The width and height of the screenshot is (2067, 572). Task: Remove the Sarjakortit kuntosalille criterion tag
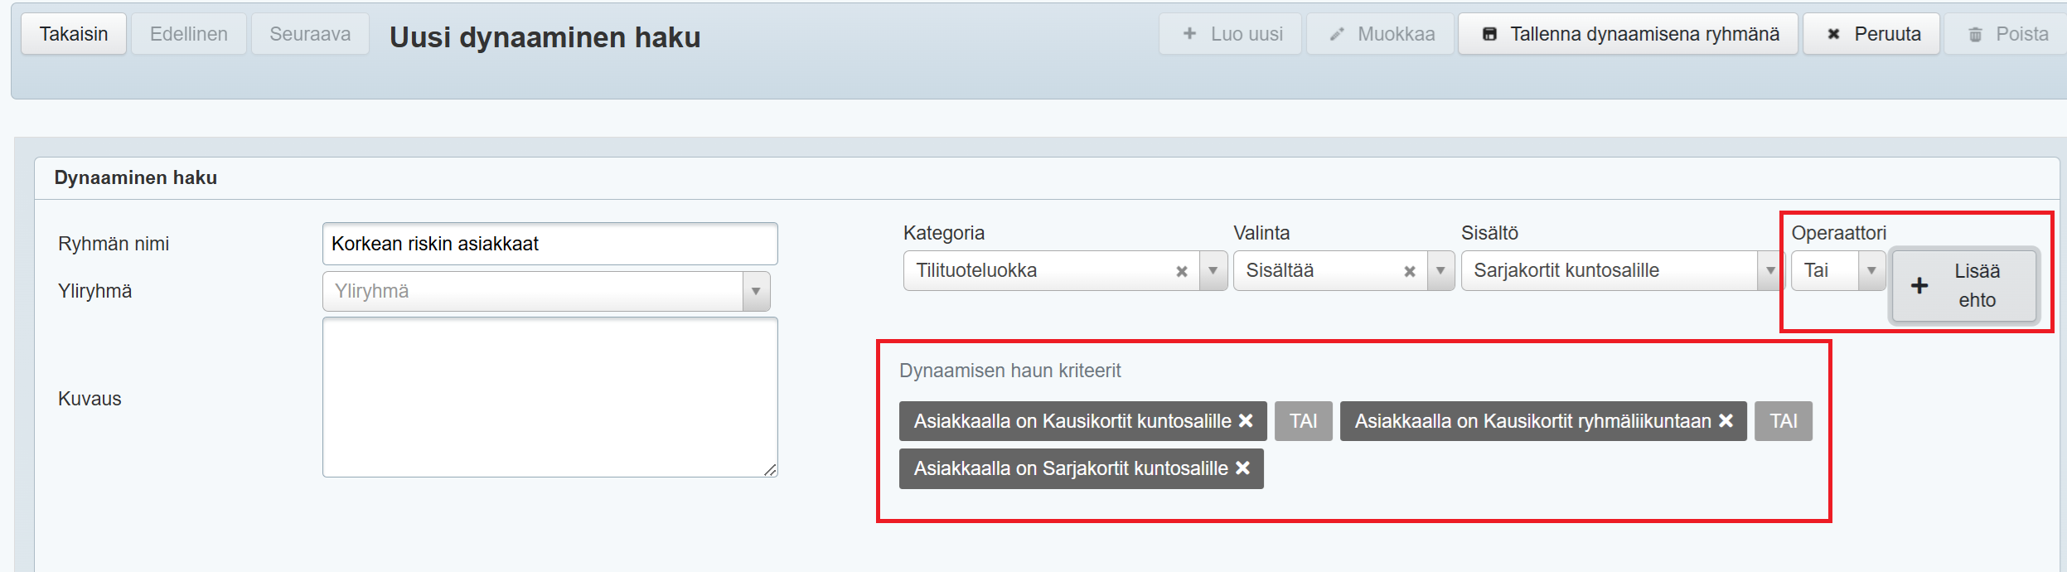pos(1242,468)
